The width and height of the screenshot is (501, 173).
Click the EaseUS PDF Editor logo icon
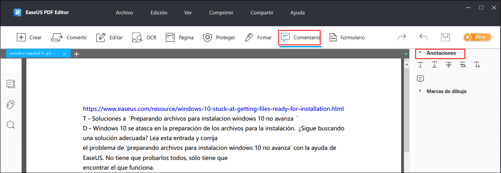coord(18,13)
